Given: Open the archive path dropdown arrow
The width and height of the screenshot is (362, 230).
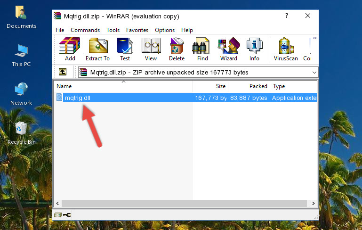Looking at the screenshot, I should 314,73.
